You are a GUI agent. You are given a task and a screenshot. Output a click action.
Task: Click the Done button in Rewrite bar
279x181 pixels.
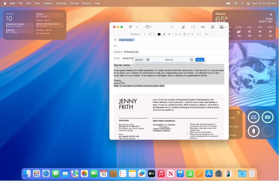pos(200,60)
